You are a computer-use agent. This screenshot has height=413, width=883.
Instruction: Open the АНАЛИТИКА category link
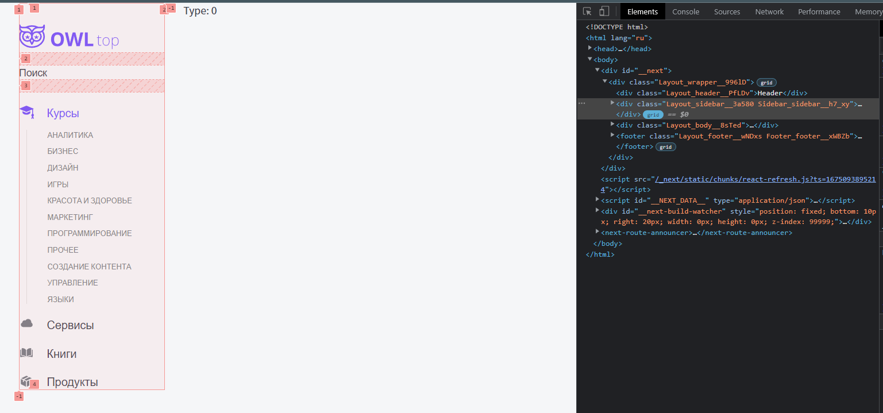click(70, 135)
